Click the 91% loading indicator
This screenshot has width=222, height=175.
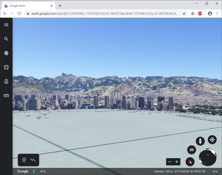click(43, 171)
